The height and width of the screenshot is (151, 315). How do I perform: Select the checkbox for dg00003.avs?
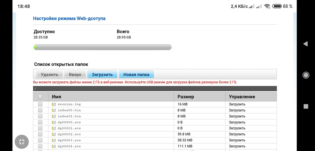(40, 140)
